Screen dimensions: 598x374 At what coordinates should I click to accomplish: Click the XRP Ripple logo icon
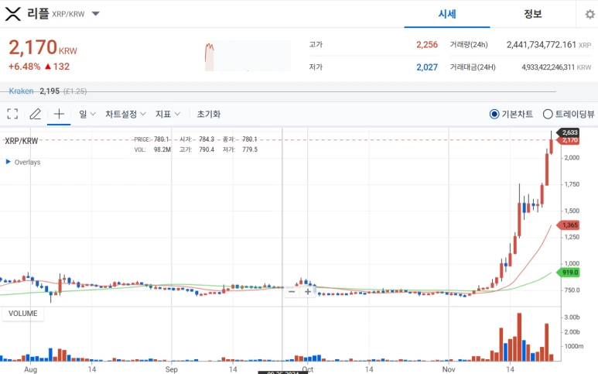[x=12, y=14]
